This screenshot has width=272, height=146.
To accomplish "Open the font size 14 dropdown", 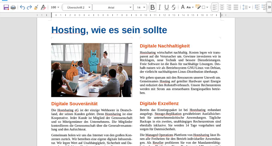I will pos(144,7).
